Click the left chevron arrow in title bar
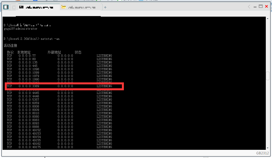The image size is (272, 158). pyautogui.click(x=249, y=7)
